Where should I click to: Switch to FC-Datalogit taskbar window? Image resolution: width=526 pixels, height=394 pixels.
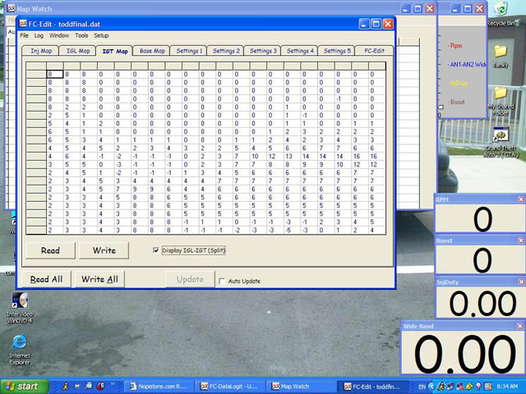click(231, 387)
